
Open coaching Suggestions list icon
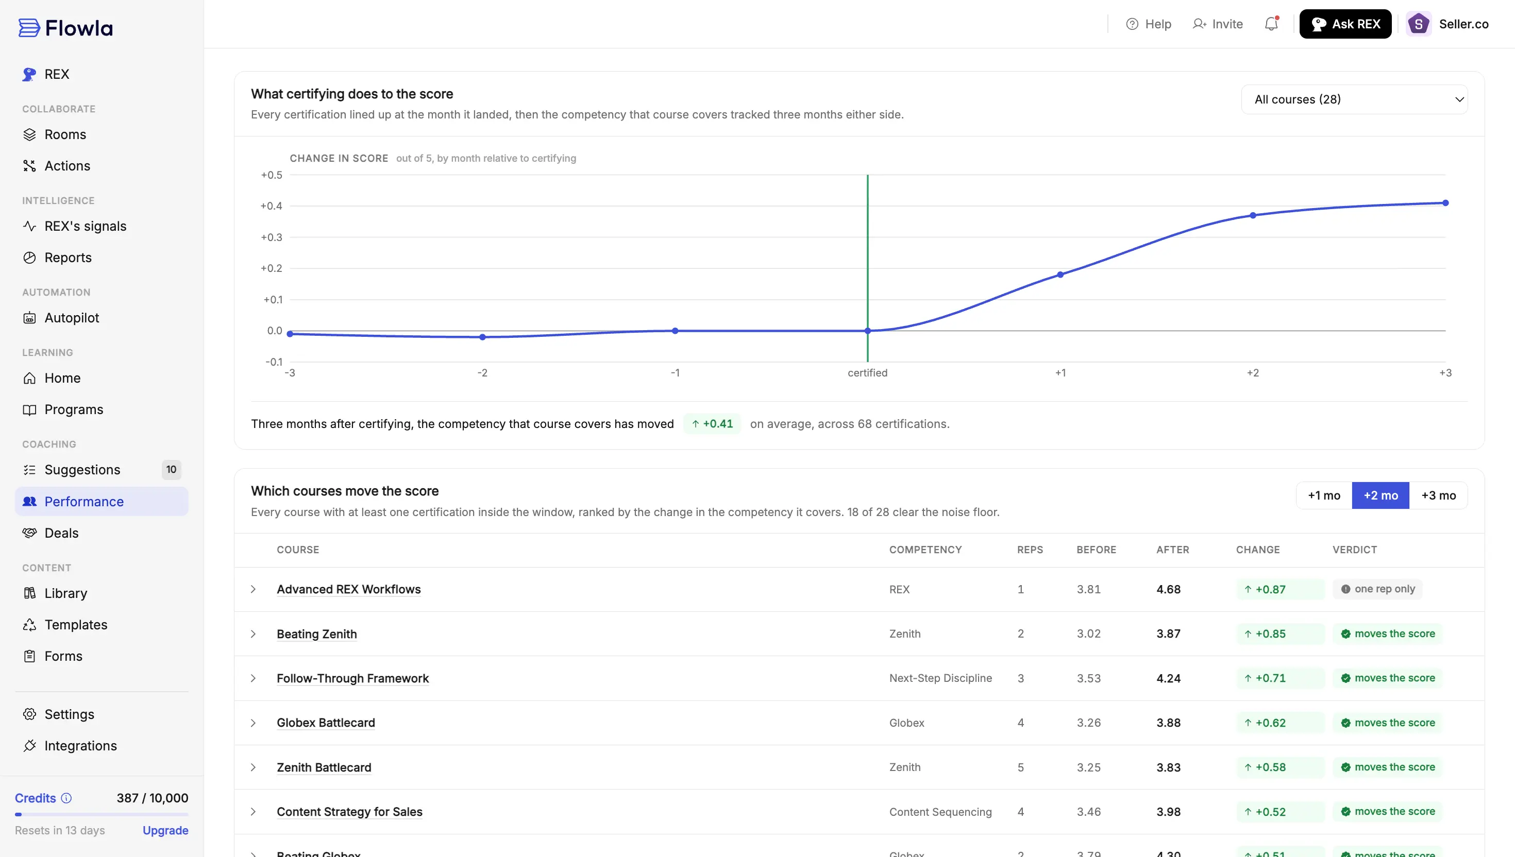29,470
